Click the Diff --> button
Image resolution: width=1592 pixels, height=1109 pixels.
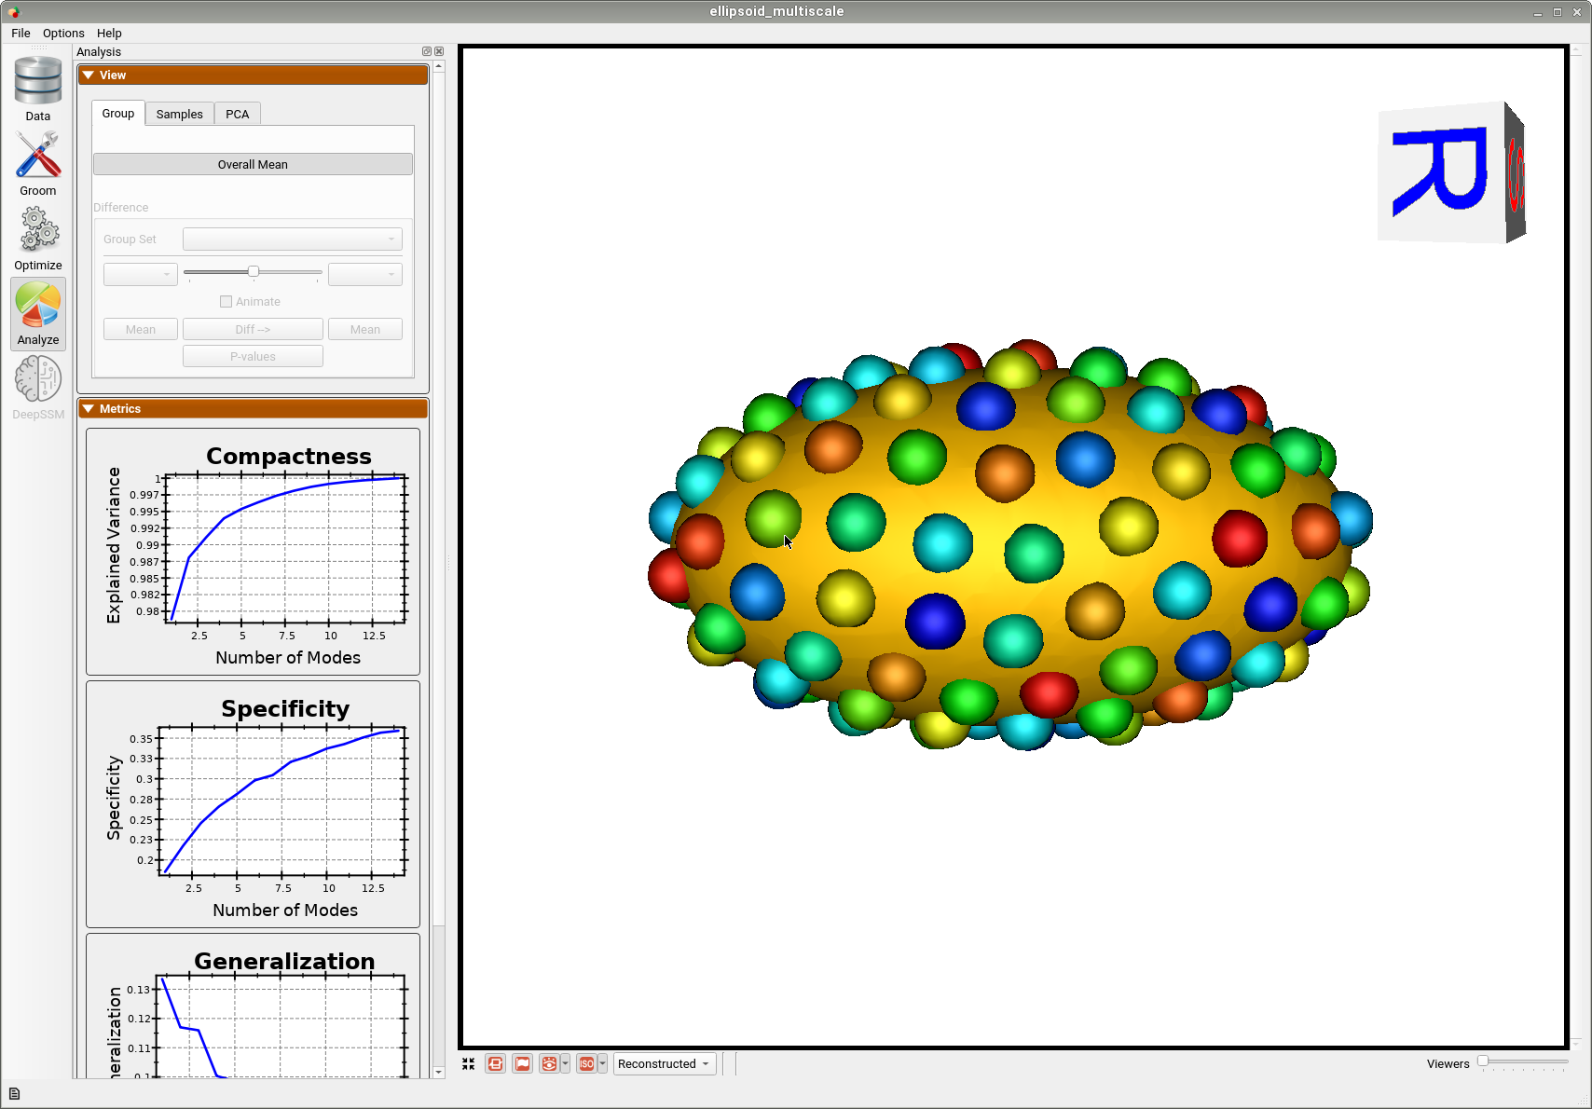point(253,329)
